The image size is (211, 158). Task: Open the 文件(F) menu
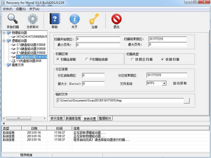[x=8, y=9]
